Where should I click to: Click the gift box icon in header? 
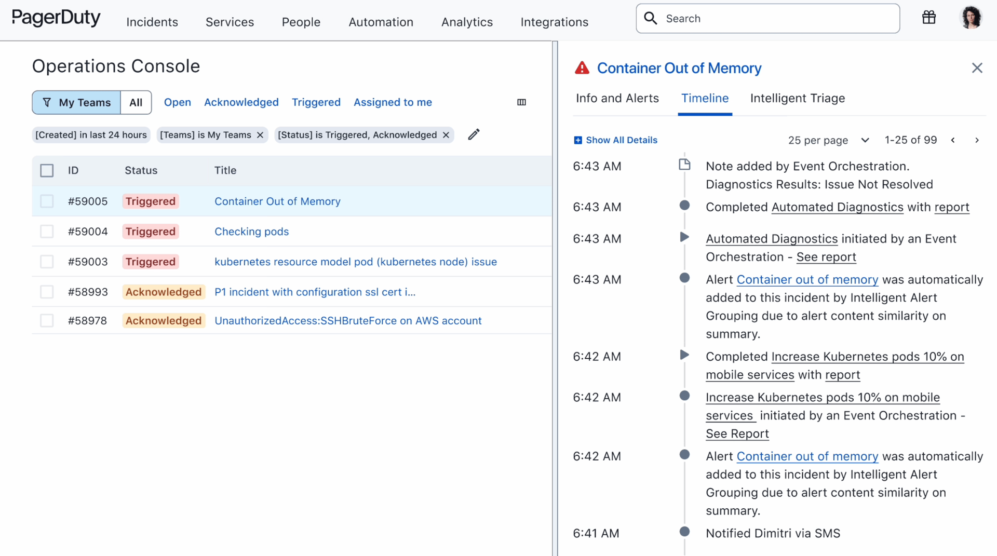(x=928, y=18)
